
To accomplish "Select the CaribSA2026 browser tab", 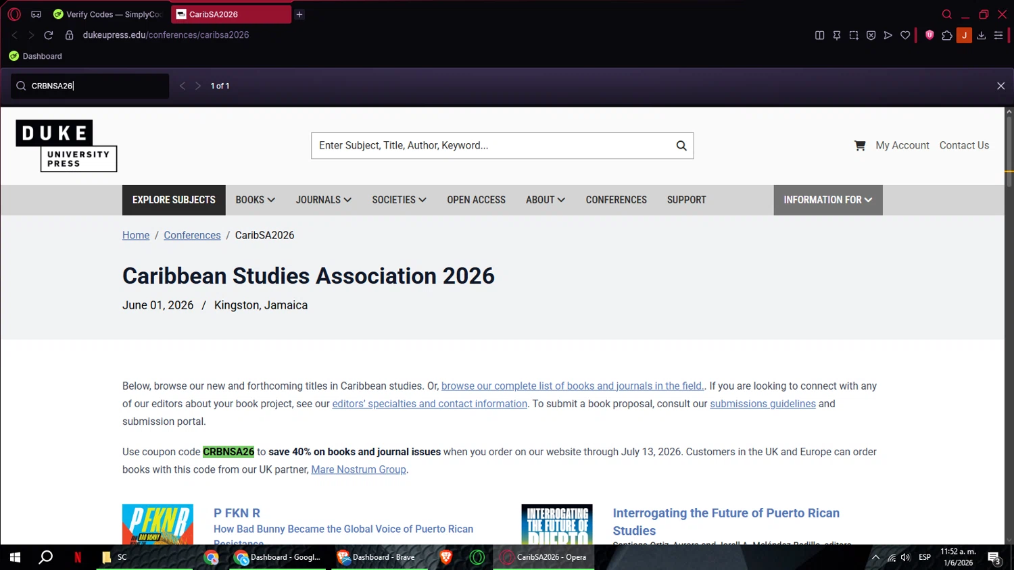I will point(231,14).
